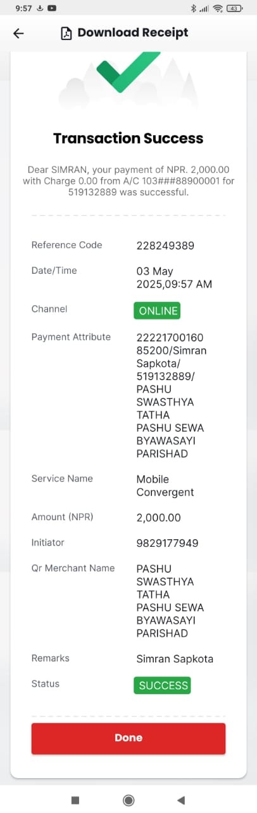Tap the battery indicator in status bar
Image resolution: width=257 pixels, height=813 pixels.
235,8
